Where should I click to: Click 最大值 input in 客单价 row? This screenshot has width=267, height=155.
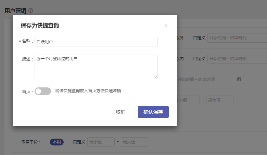[x=134, y=142]
